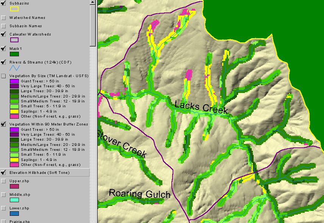Select the Upper.shp theme label
This screenshot has width=324, height=223.
[19, 181]
